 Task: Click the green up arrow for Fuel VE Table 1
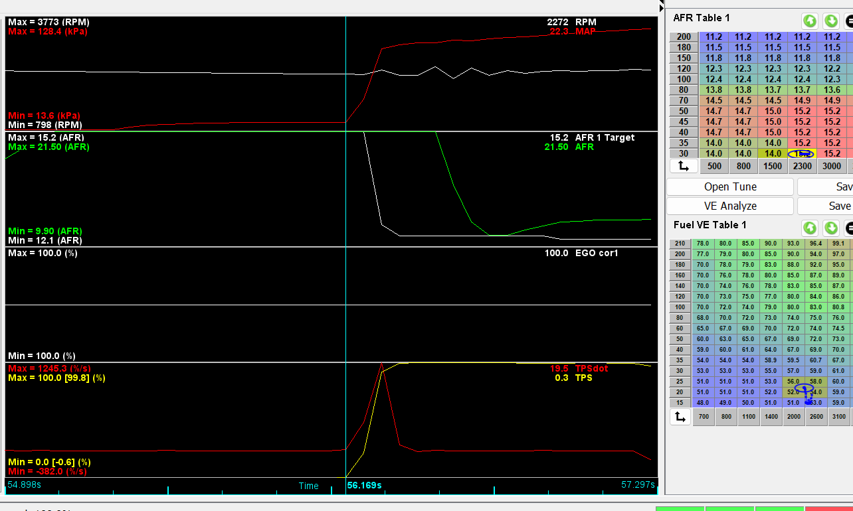(x=809, y=228)
